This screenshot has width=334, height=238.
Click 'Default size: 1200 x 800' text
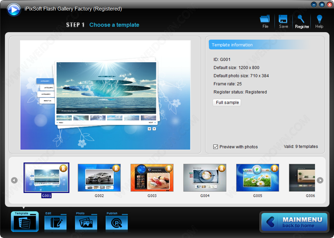coord(237,67)
